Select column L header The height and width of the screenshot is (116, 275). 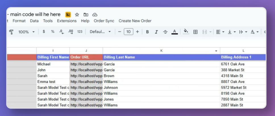[x=243, y=51]
